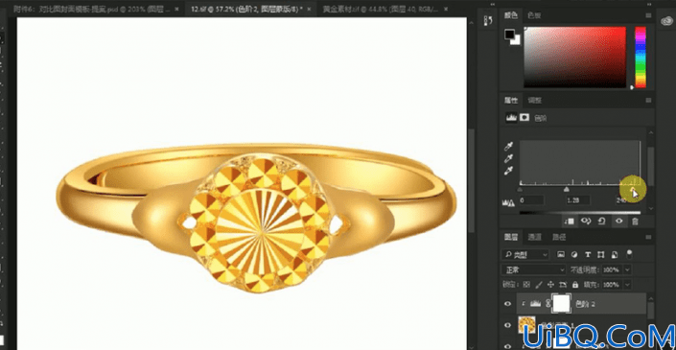The width and height of the screenshot is (676, 350).
Task: Select the layer mask icon in Properties
Action: [x=524, y=117]
